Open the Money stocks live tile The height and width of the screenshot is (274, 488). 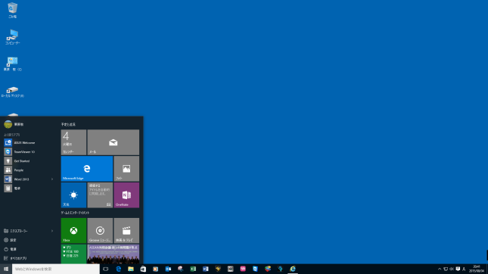click(x=73, y=254)
